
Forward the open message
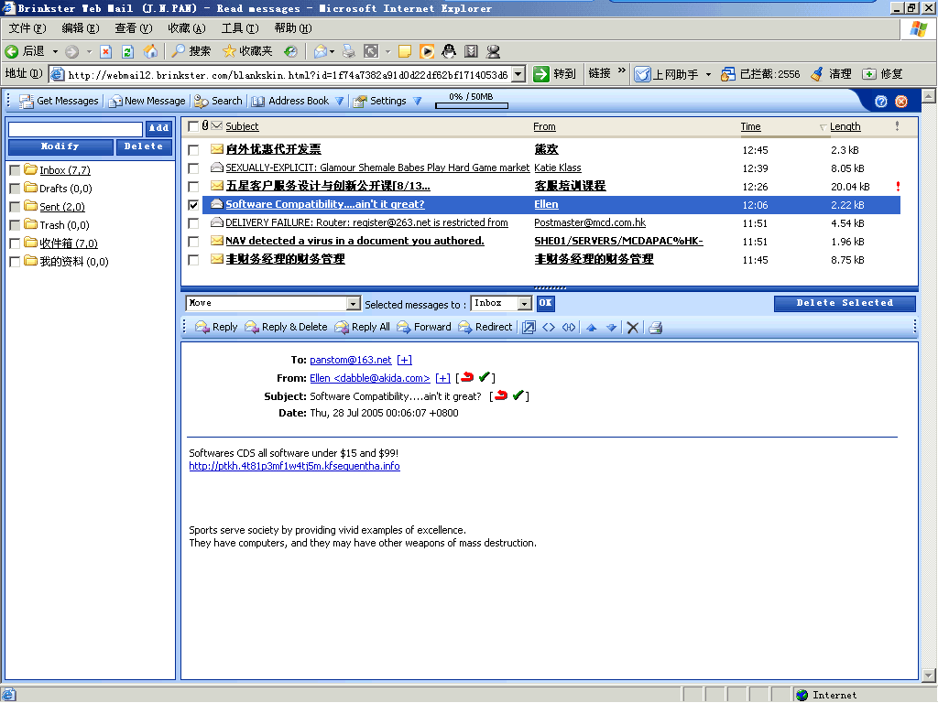coord(424,327)
